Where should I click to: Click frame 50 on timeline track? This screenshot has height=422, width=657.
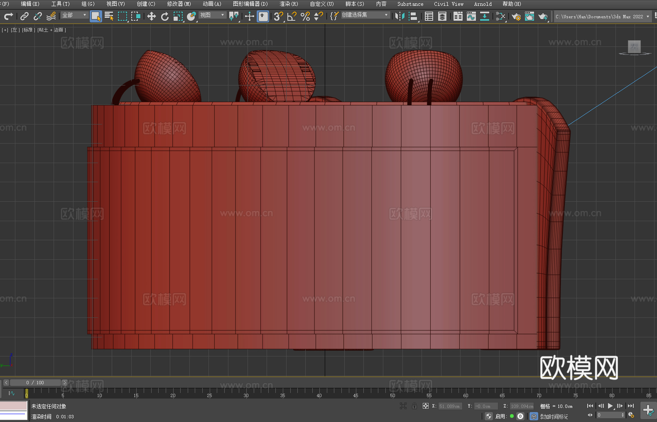(392, 393)
